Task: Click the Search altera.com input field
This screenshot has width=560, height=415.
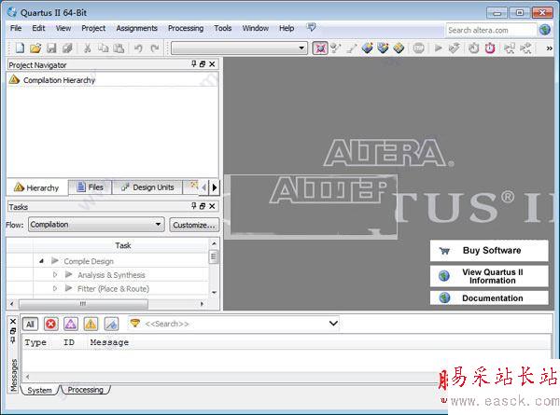Action: (x=489, y=30)
